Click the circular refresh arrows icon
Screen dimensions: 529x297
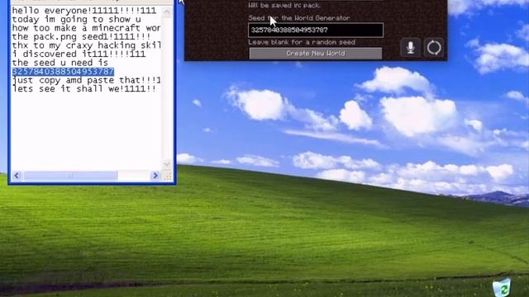click(434, 48)
